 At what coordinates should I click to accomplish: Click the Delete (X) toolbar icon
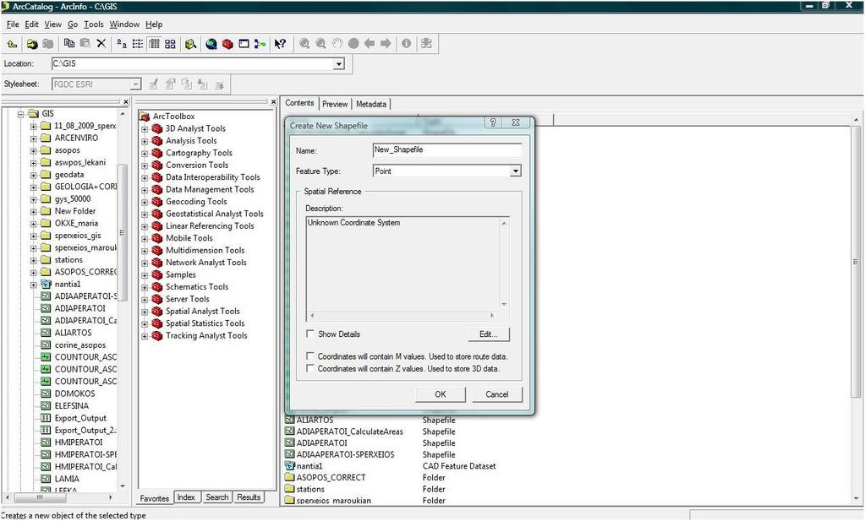pyautogui.click(x=101, y=44)
